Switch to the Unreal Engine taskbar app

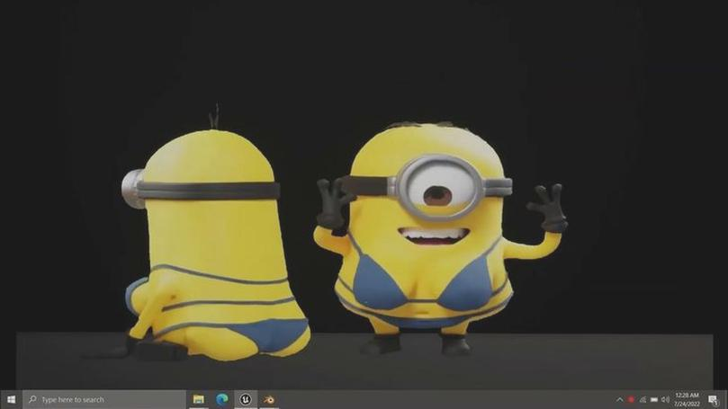246,399
